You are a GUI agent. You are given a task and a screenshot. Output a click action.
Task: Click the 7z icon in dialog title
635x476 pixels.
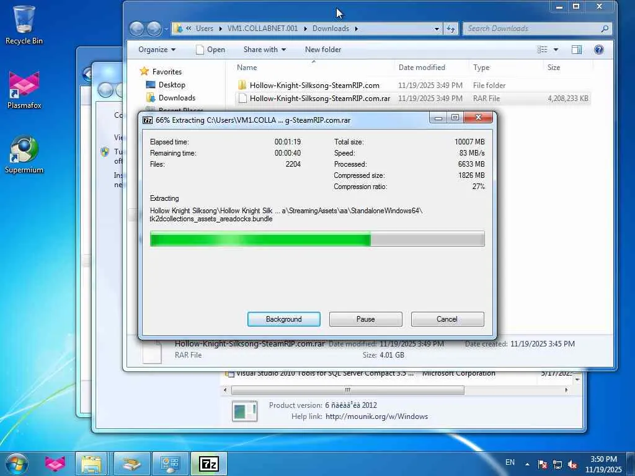[148, 120]
